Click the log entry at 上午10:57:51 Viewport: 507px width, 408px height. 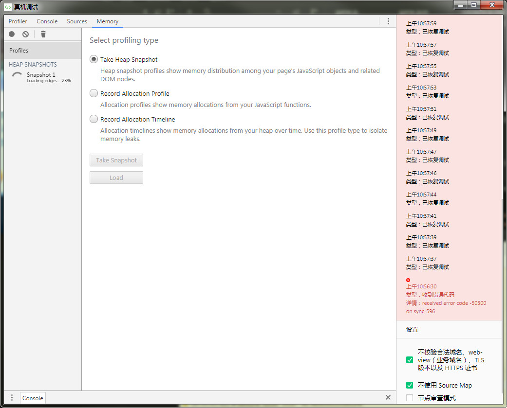tap(428, 113)
